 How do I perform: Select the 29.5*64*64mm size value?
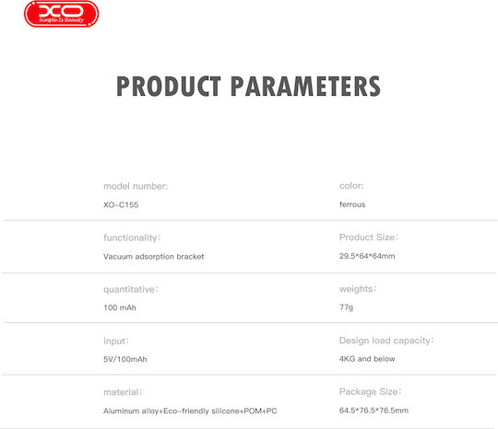[367, 256]
